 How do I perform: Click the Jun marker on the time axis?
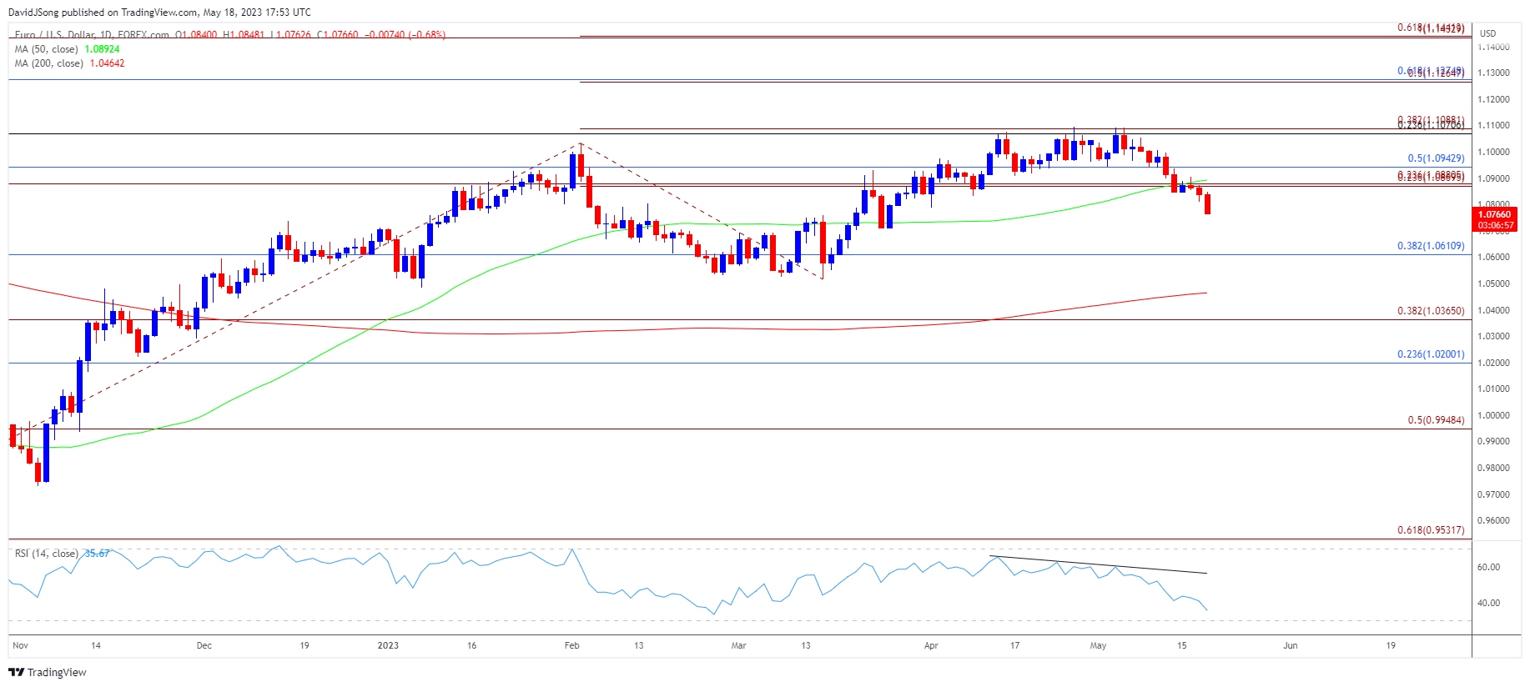pos(1290,645)
